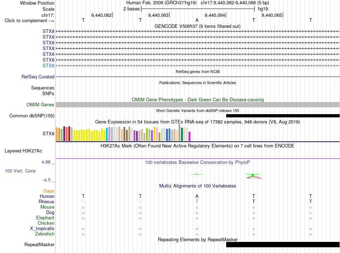Select the Rhesus species label
340x253 pixels.
click(x=47, y=201)
